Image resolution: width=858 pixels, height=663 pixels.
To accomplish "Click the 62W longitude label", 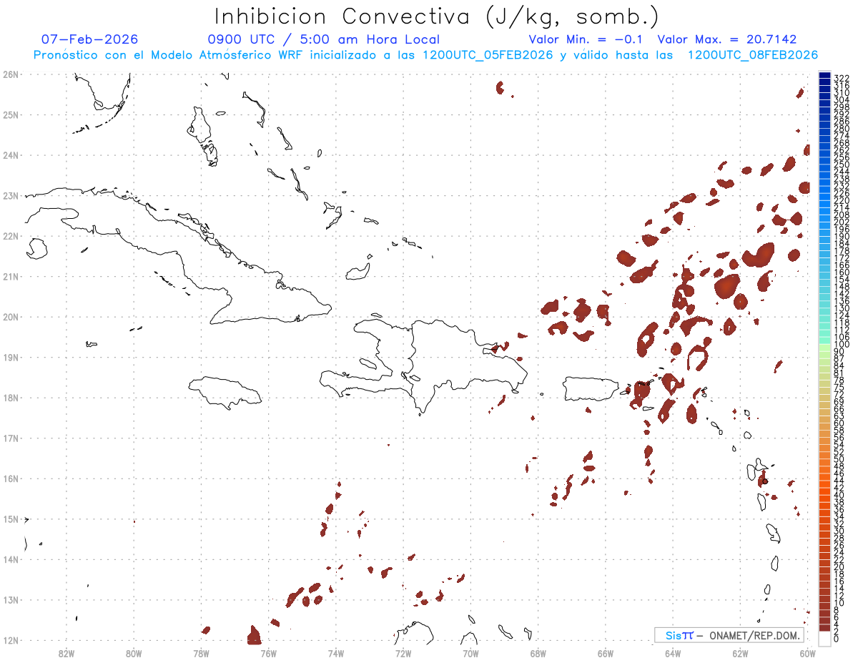I will pyautogui.click(x=740, y=653).
